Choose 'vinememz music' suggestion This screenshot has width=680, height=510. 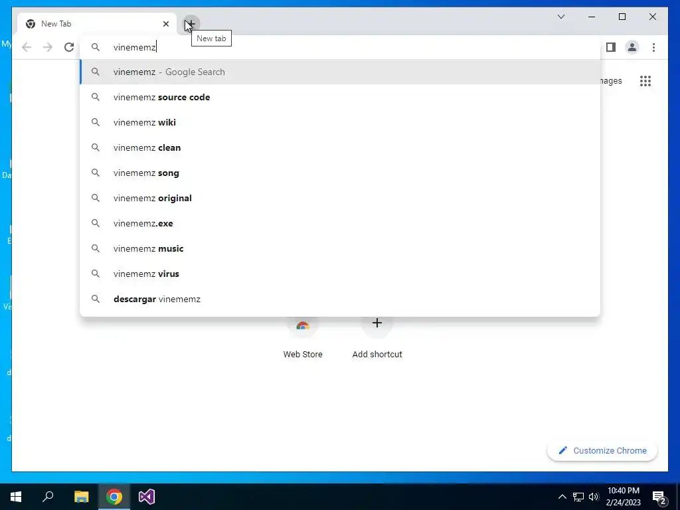click(340, 248)
